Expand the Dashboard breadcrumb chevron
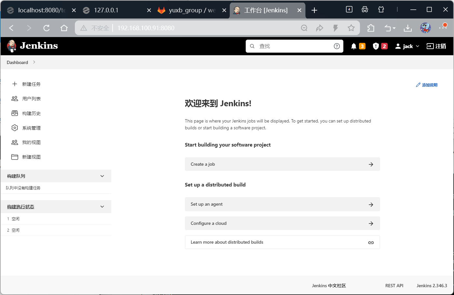454x295 pixels. coord(34,62)
